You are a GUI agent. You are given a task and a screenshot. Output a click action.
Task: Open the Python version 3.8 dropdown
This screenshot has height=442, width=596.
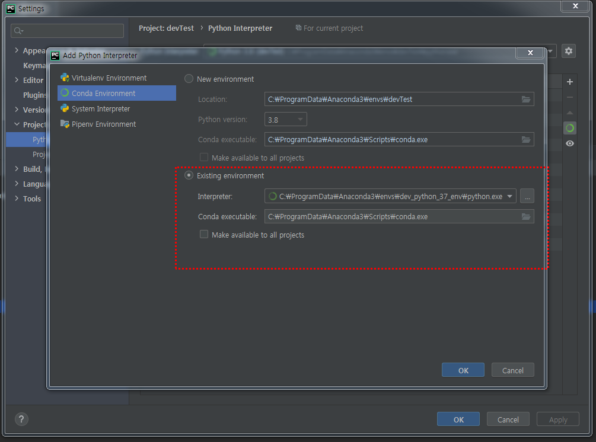[x=285, y=120]
